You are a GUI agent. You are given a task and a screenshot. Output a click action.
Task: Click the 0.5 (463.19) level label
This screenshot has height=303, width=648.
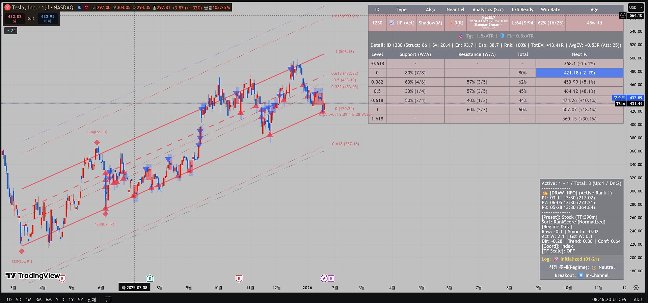pos(345,80)
